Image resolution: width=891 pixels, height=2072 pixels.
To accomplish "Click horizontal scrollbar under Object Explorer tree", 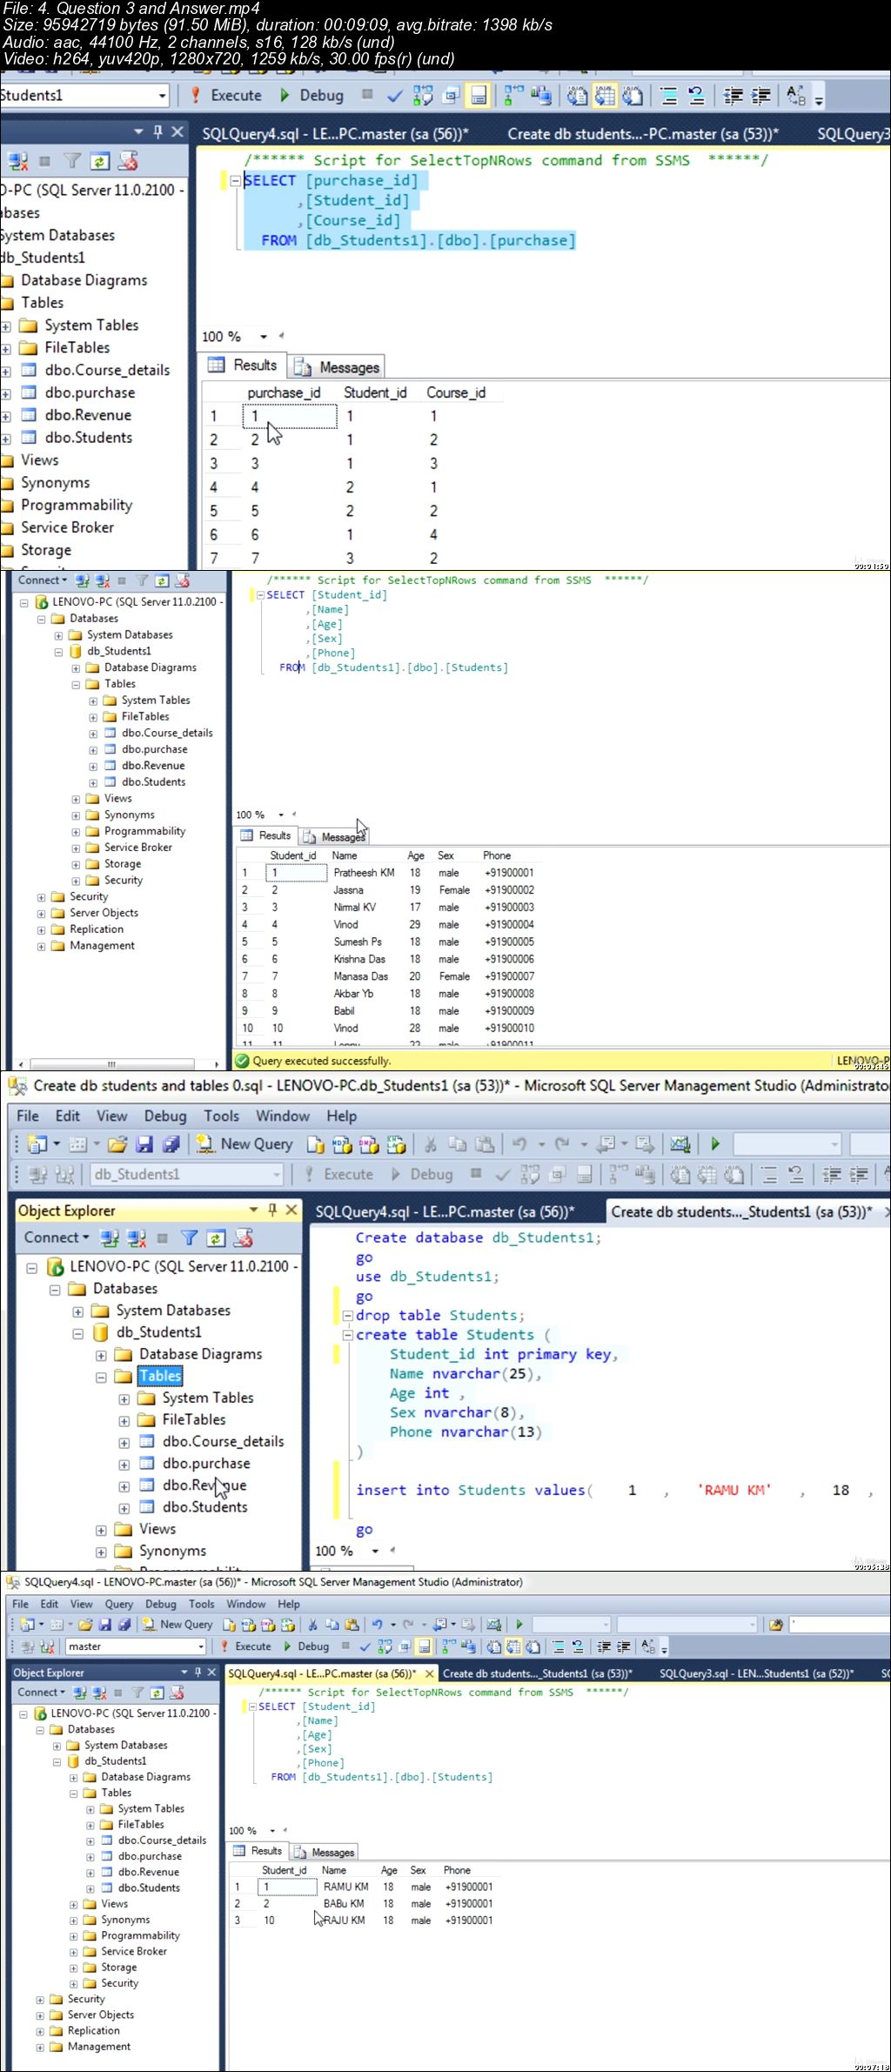I will tap(111, 1063).
